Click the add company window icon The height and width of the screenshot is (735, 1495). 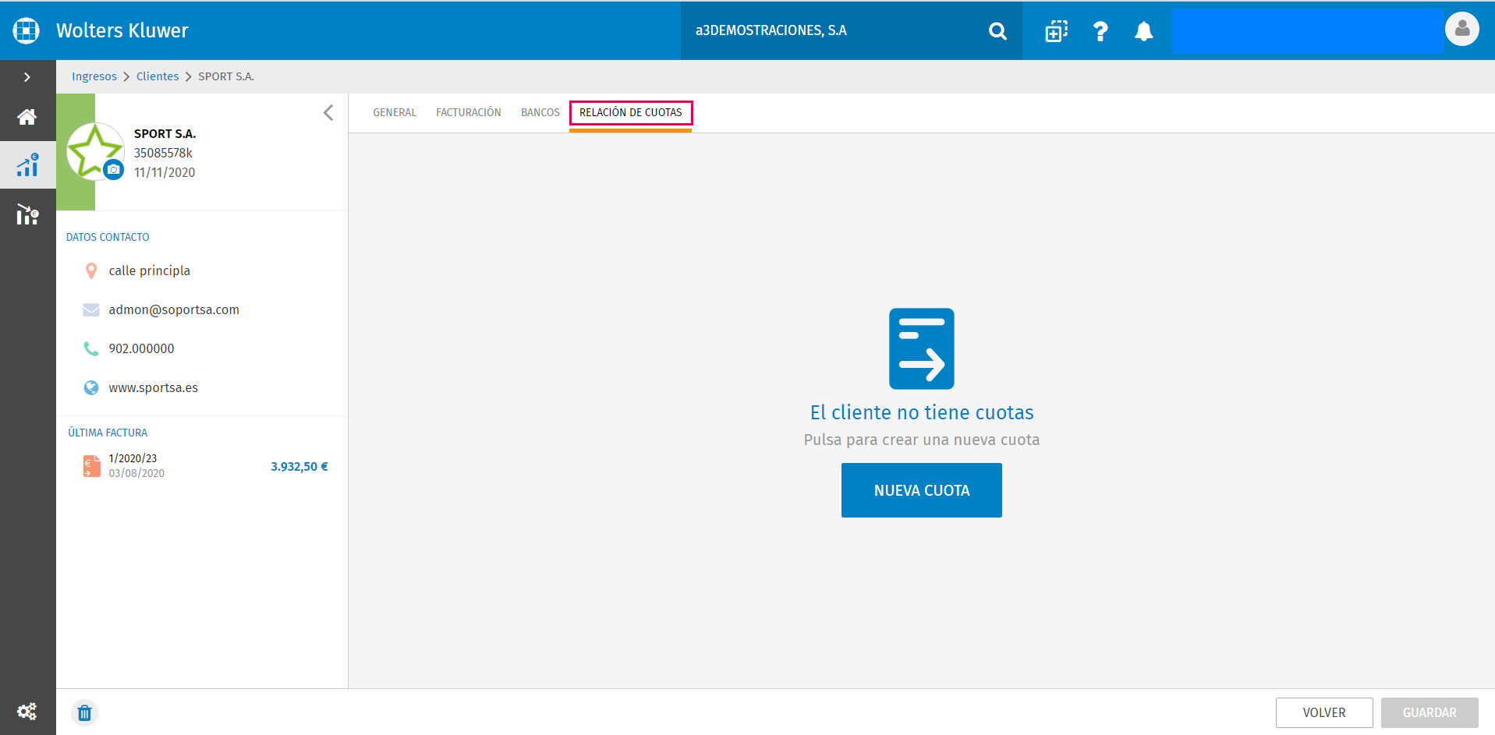point(1056,31)
